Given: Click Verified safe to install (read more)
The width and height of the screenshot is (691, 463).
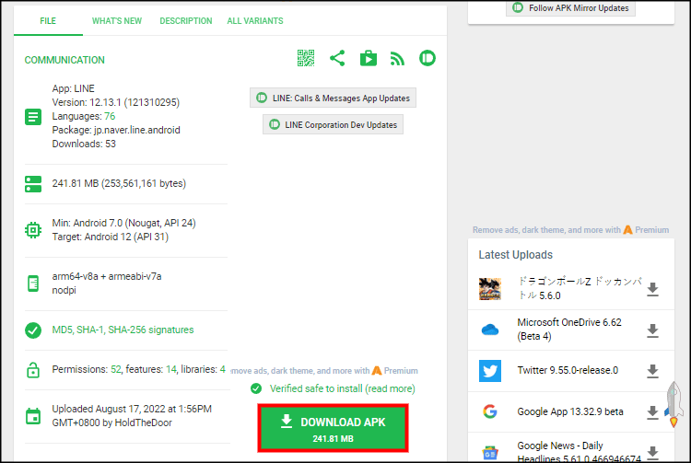Looking at the screenshot, I should coord(343,388).
